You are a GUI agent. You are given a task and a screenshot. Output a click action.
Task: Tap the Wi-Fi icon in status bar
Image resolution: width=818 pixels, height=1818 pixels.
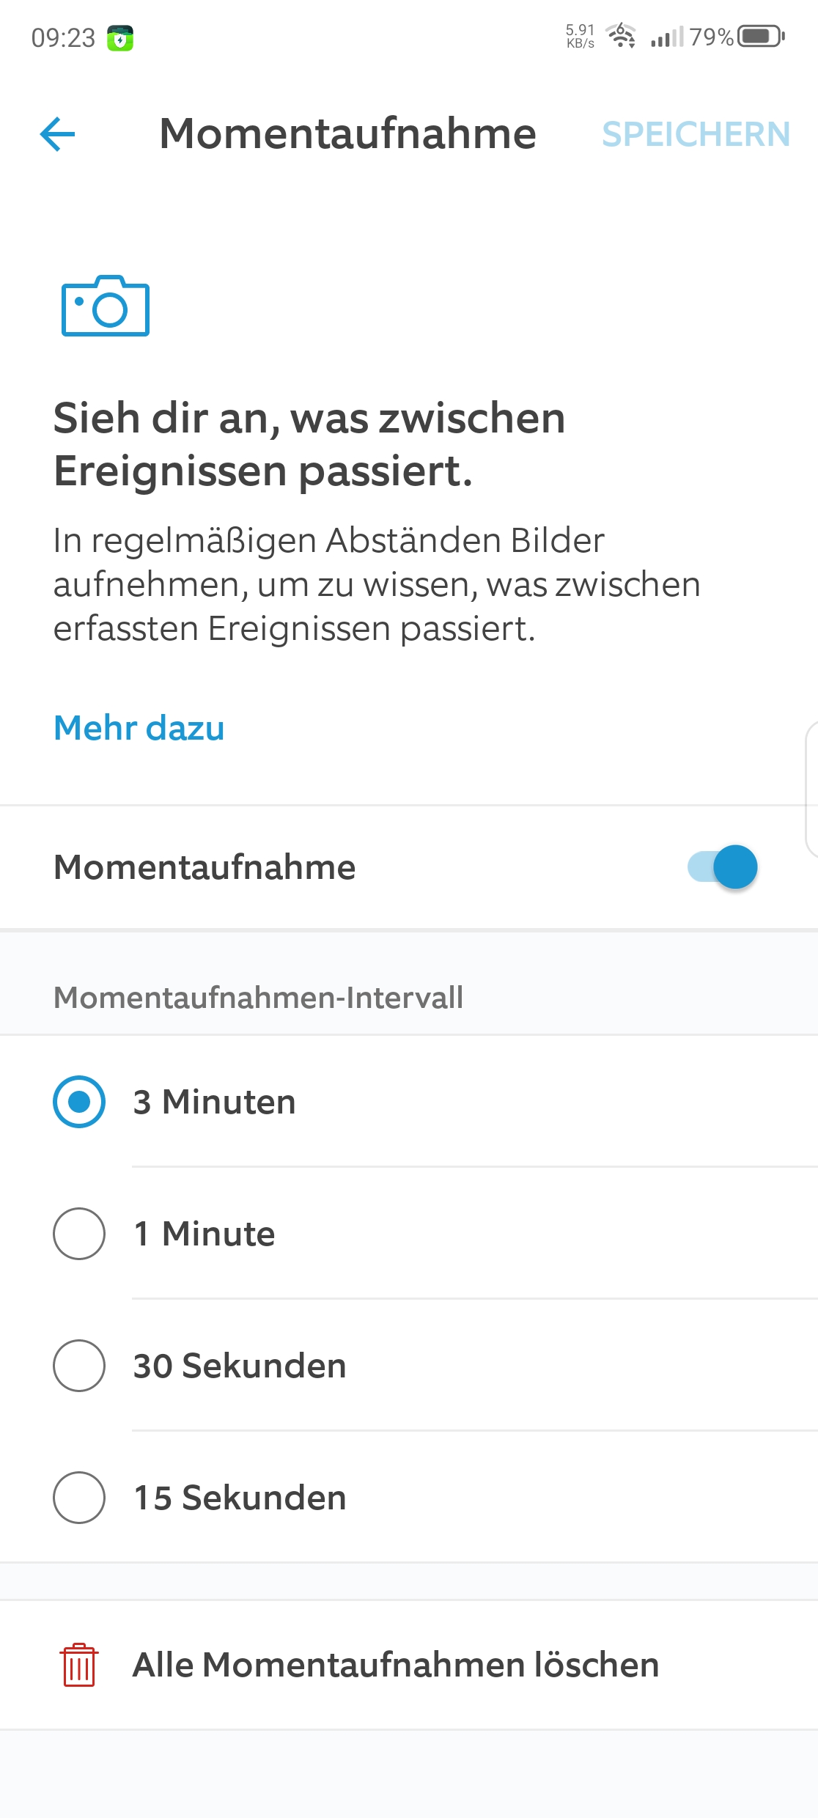[622, 35]
